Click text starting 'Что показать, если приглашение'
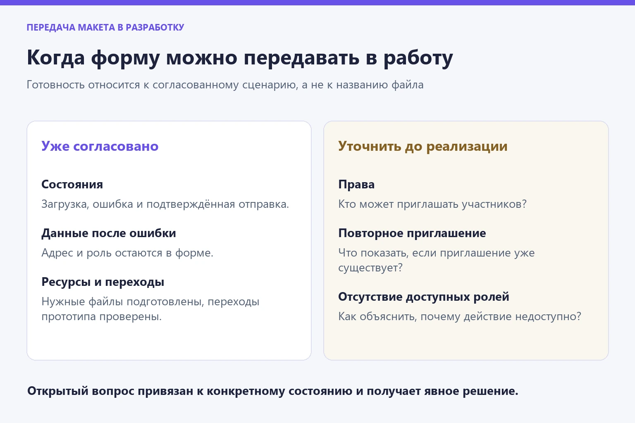The height and width of the screenshot is (423, 635). click(437, 260)
